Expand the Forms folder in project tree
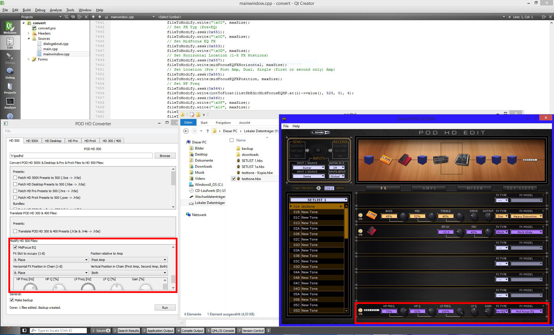Screen dimensions: 554x335 coord(29,59)
